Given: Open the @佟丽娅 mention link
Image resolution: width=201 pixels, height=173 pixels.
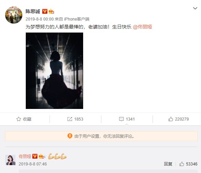Looking at the screenshot, I should coord(142,27).
